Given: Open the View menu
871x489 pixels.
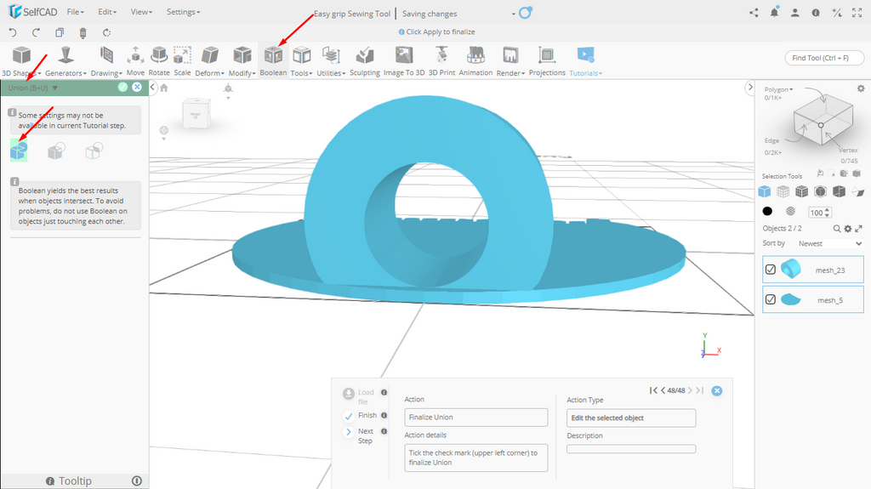Looking at the screenshot, I should [142, 12].
